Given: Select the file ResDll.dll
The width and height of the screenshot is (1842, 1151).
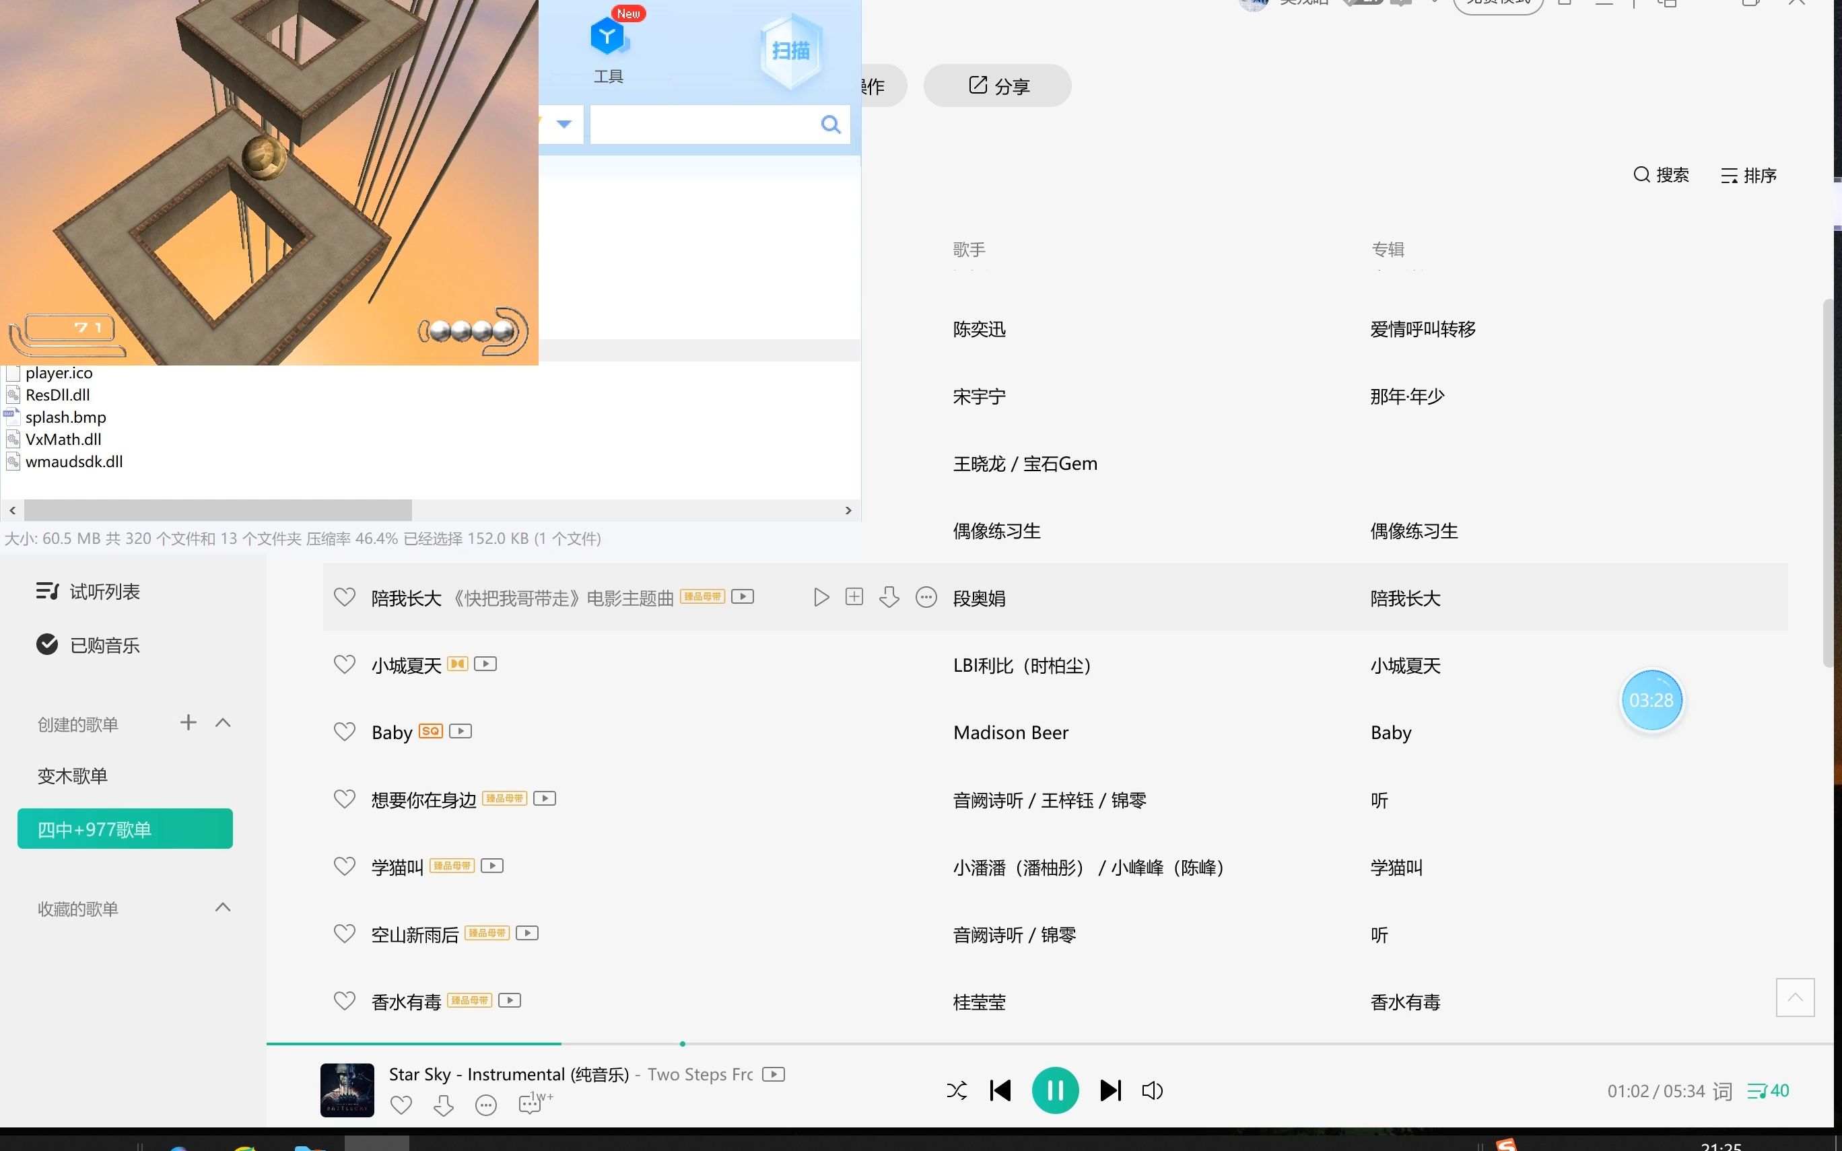Looking at the screenshot, I should 58,395.
